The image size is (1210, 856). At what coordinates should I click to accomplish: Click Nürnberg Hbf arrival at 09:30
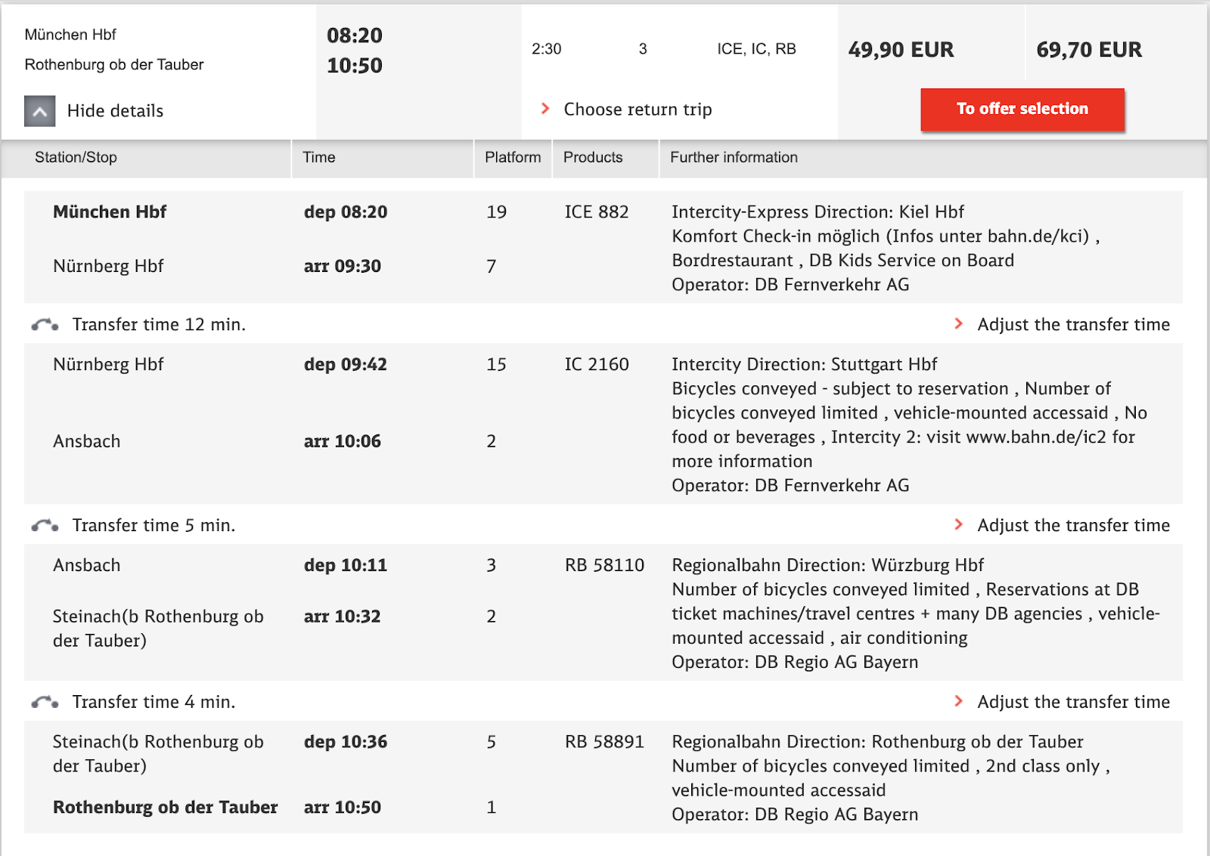click(x=108, y=267)
